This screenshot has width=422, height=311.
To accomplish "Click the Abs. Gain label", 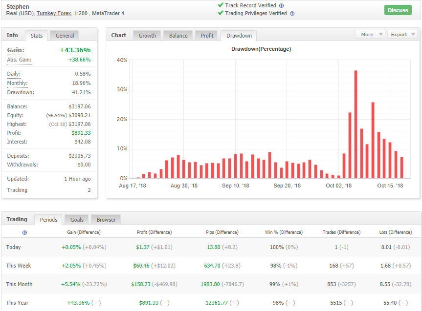I will [x=19, y=60].
